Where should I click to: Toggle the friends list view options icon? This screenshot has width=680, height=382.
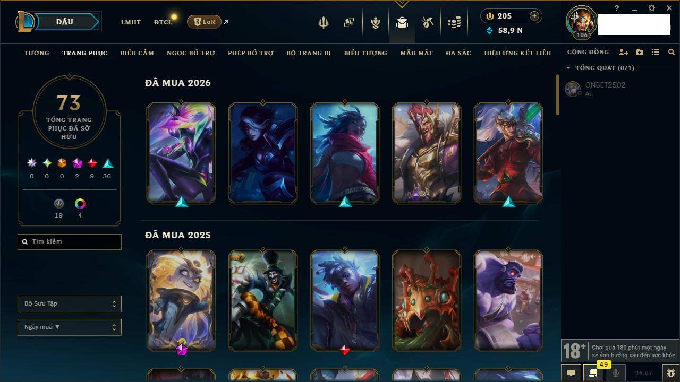tap(656, 53)
